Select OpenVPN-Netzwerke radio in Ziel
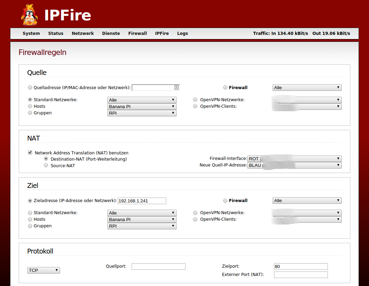 pos(195,213)
